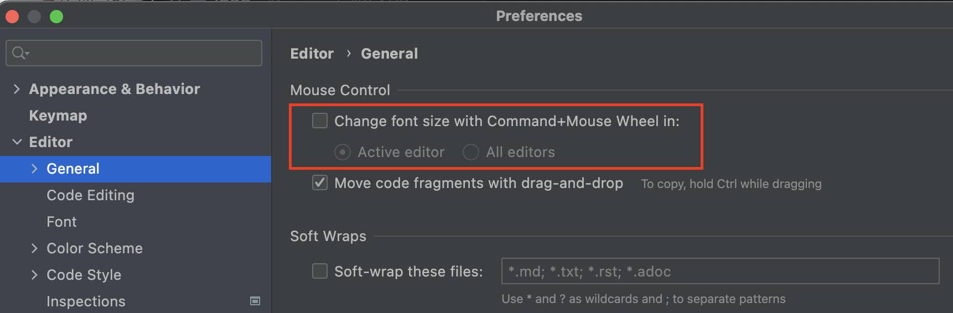This screenshot has height=313, width=953.
Task: Choose the All editors radio option
Action: point(471,152)
